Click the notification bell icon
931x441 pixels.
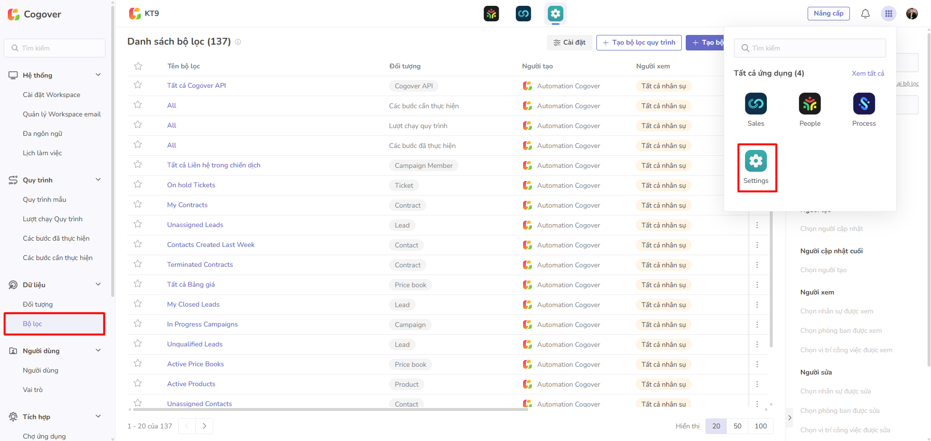click(x=865, y=14)
